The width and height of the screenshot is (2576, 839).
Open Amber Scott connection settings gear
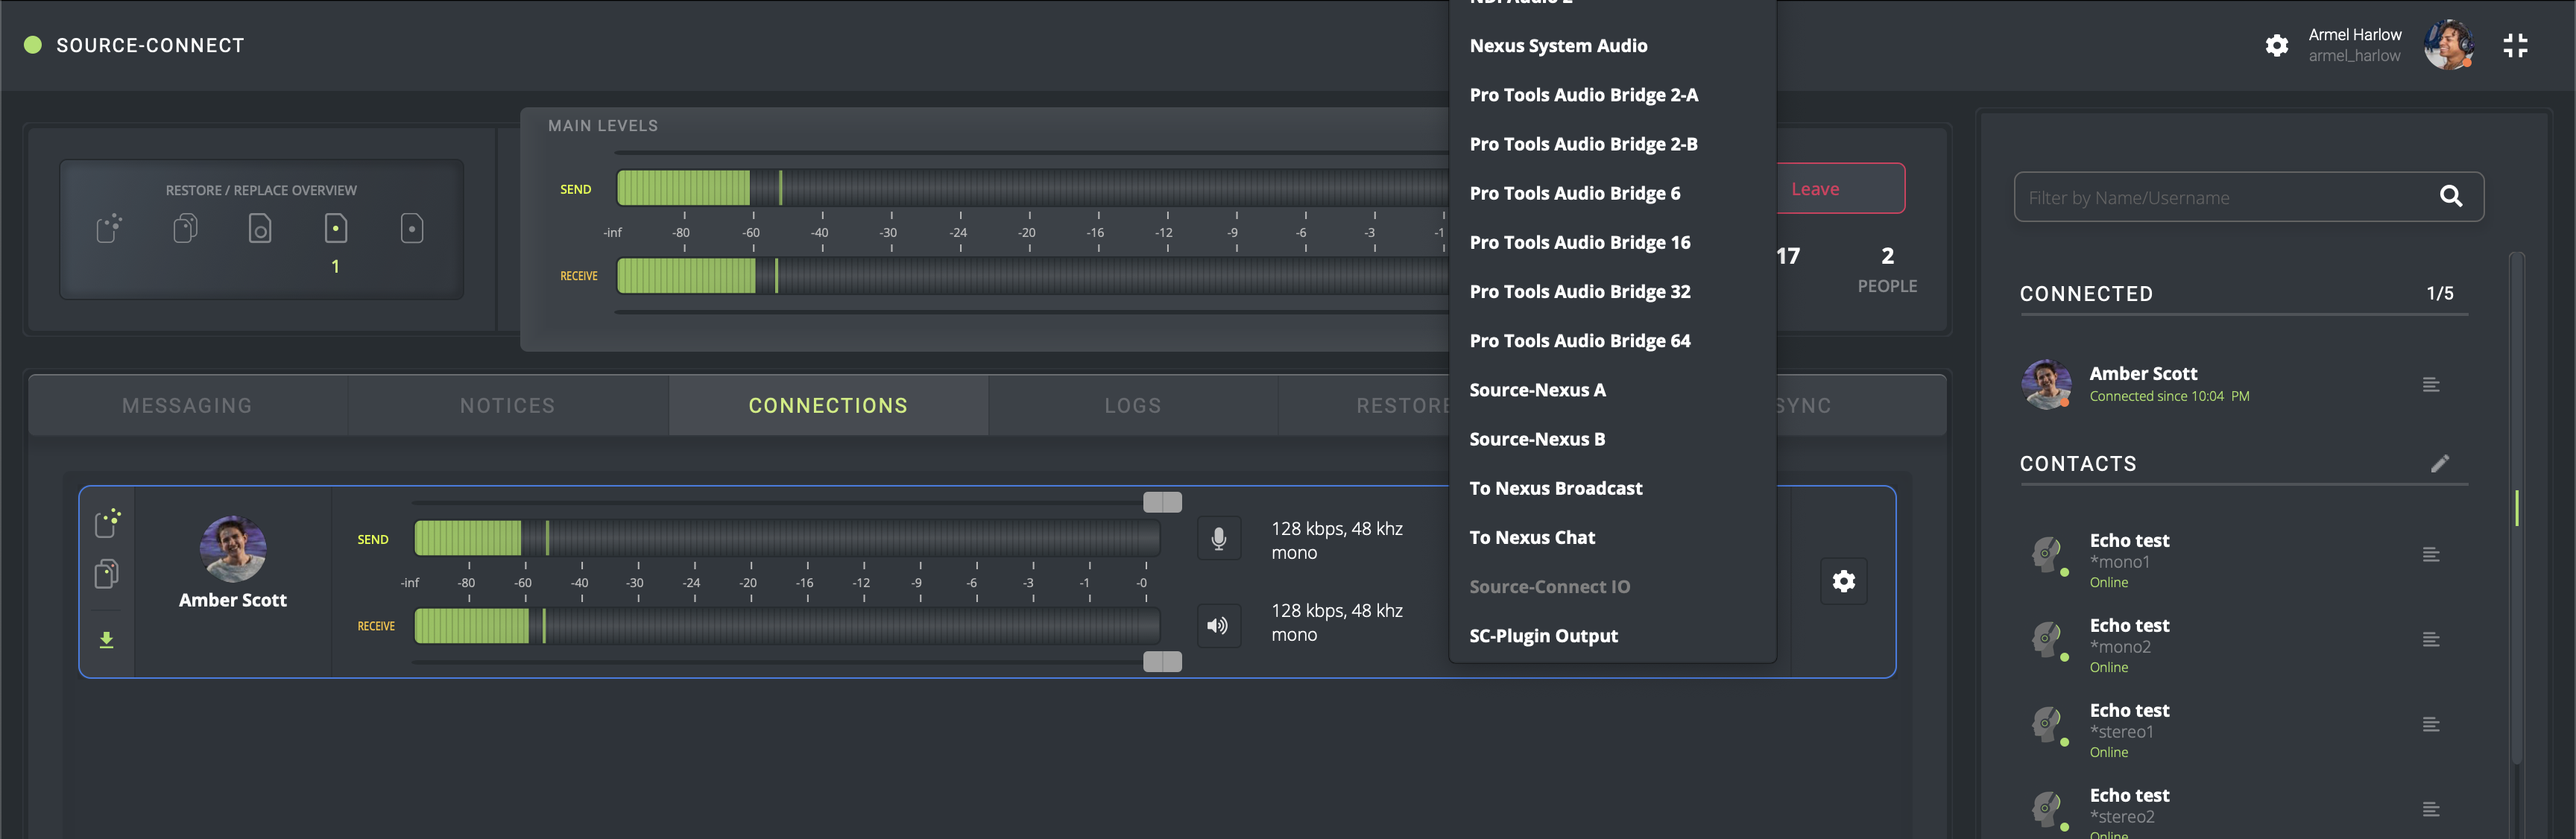(x=1843, y=581)
